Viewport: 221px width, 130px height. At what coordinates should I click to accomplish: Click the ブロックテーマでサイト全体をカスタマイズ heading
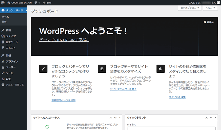point(129,69)
